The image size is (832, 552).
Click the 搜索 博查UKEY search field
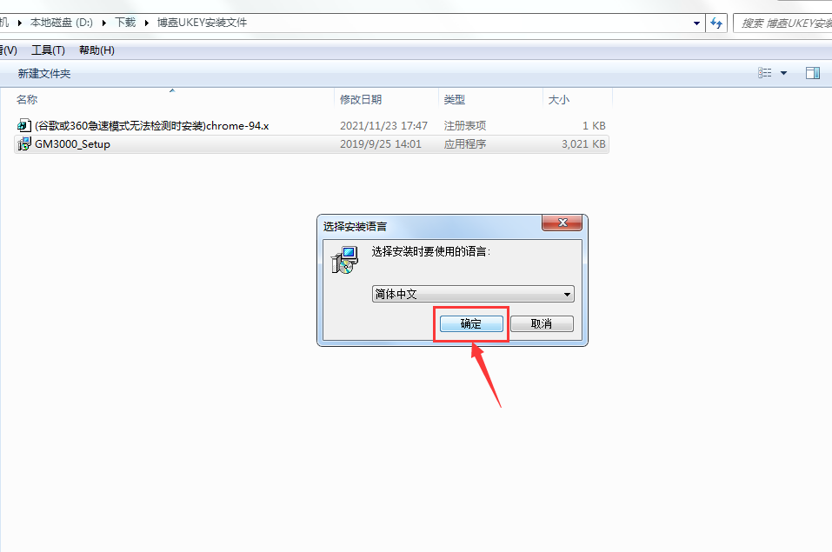click(x=782, y=23)
